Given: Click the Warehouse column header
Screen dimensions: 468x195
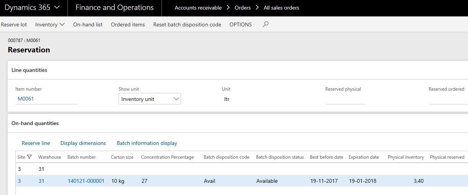Looking at the screenshot, I should (x=50, y=157).
